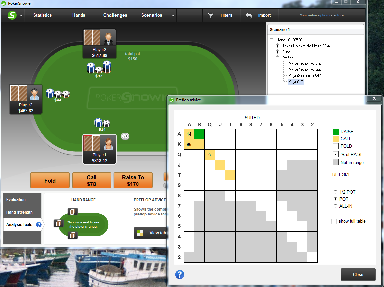The image size is (384, 287).
Task: Choose the Call $78 button
Action: click(91, 180)
